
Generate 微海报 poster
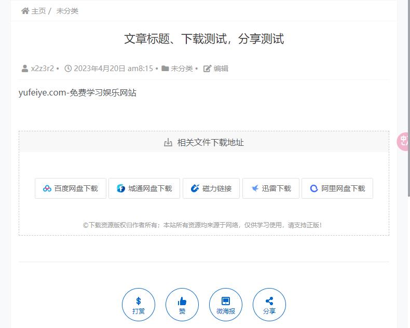click(226, 305)
